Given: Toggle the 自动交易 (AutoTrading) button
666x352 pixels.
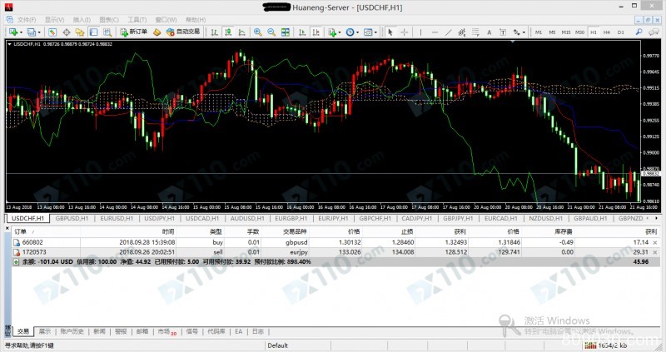Looking at the screenshot, I should 183,32.
